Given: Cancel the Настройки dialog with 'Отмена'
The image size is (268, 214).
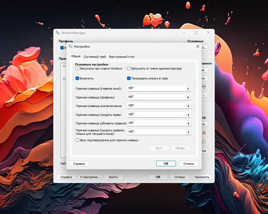Looking at the screenshot, I should pyautogui.click(x=188, y=164).
